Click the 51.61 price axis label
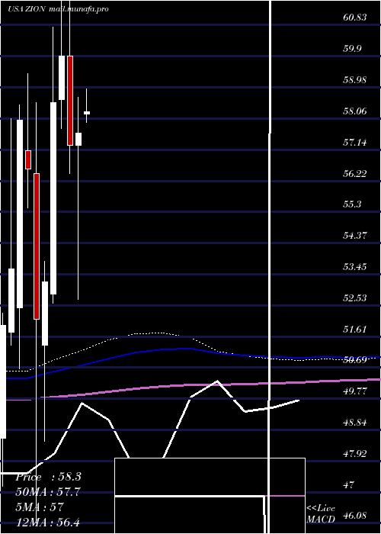This screenshot has width=381, height=534. click(x=354, y=330)
